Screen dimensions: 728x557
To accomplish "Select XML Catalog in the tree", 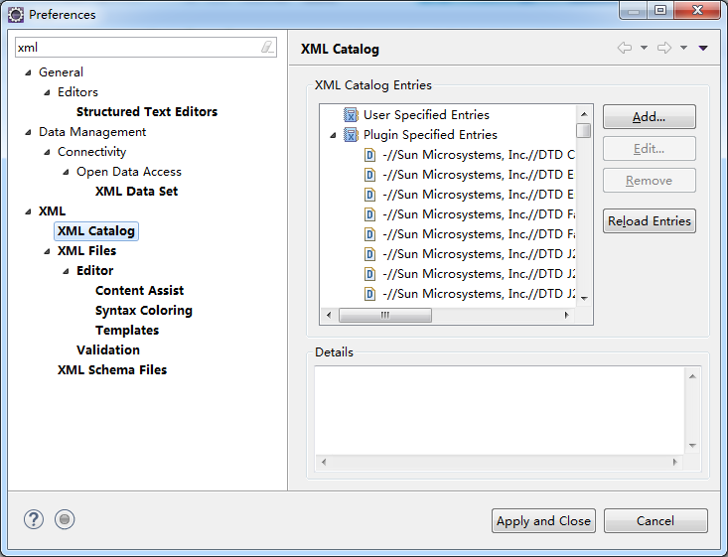I will pyautogui.click(x=96, y=231).
